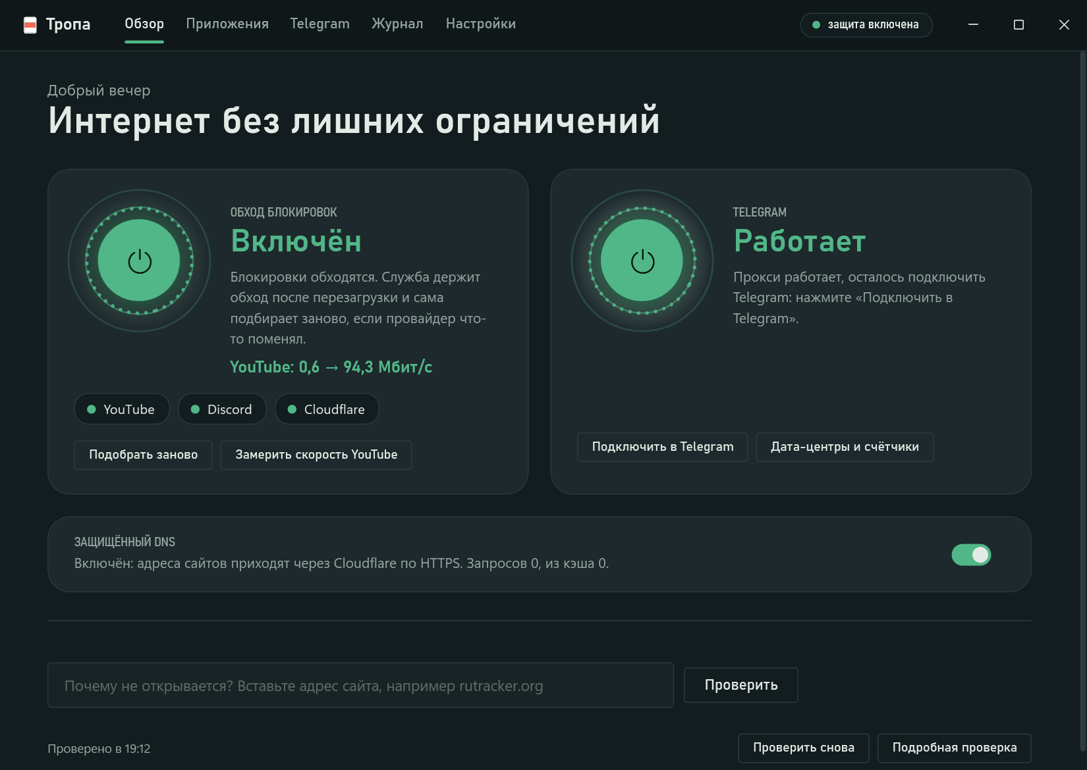Click the «Включён» status heading
The width and height of the screenshot is (1087, 770).
[x=296, y=241]
